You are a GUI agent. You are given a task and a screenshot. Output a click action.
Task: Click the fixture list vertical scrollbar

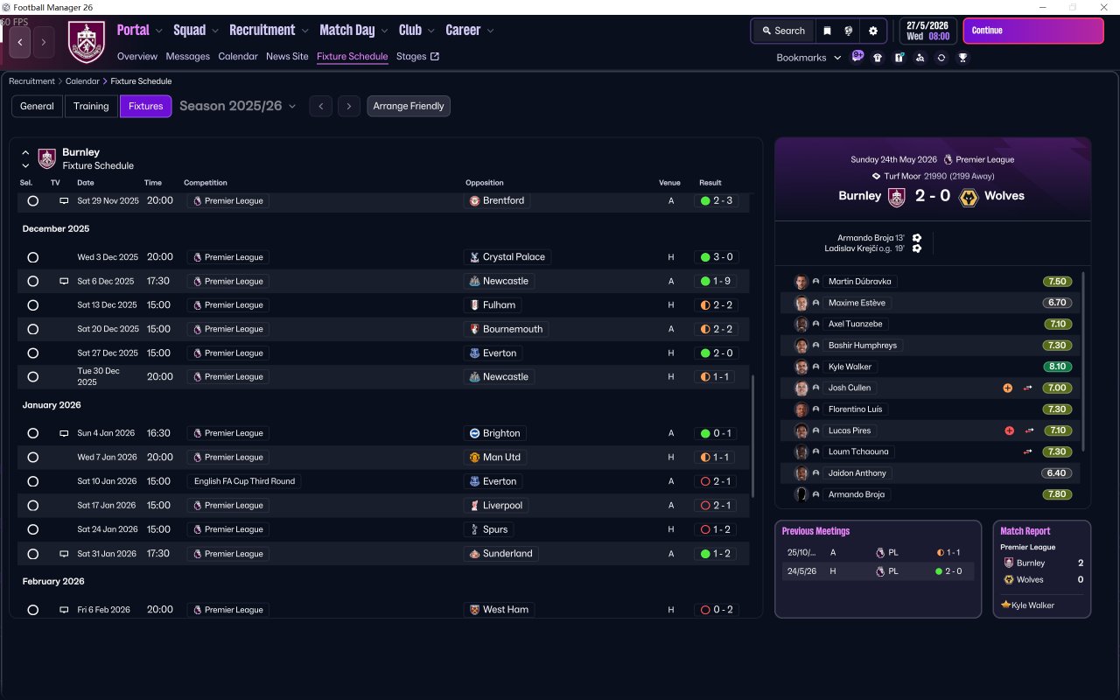(753, 436)
